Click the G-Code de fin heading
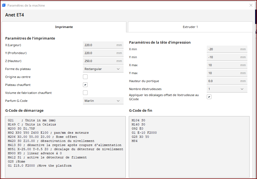The image size is (257, 179). pyautogui.click(x=141, y=110)
